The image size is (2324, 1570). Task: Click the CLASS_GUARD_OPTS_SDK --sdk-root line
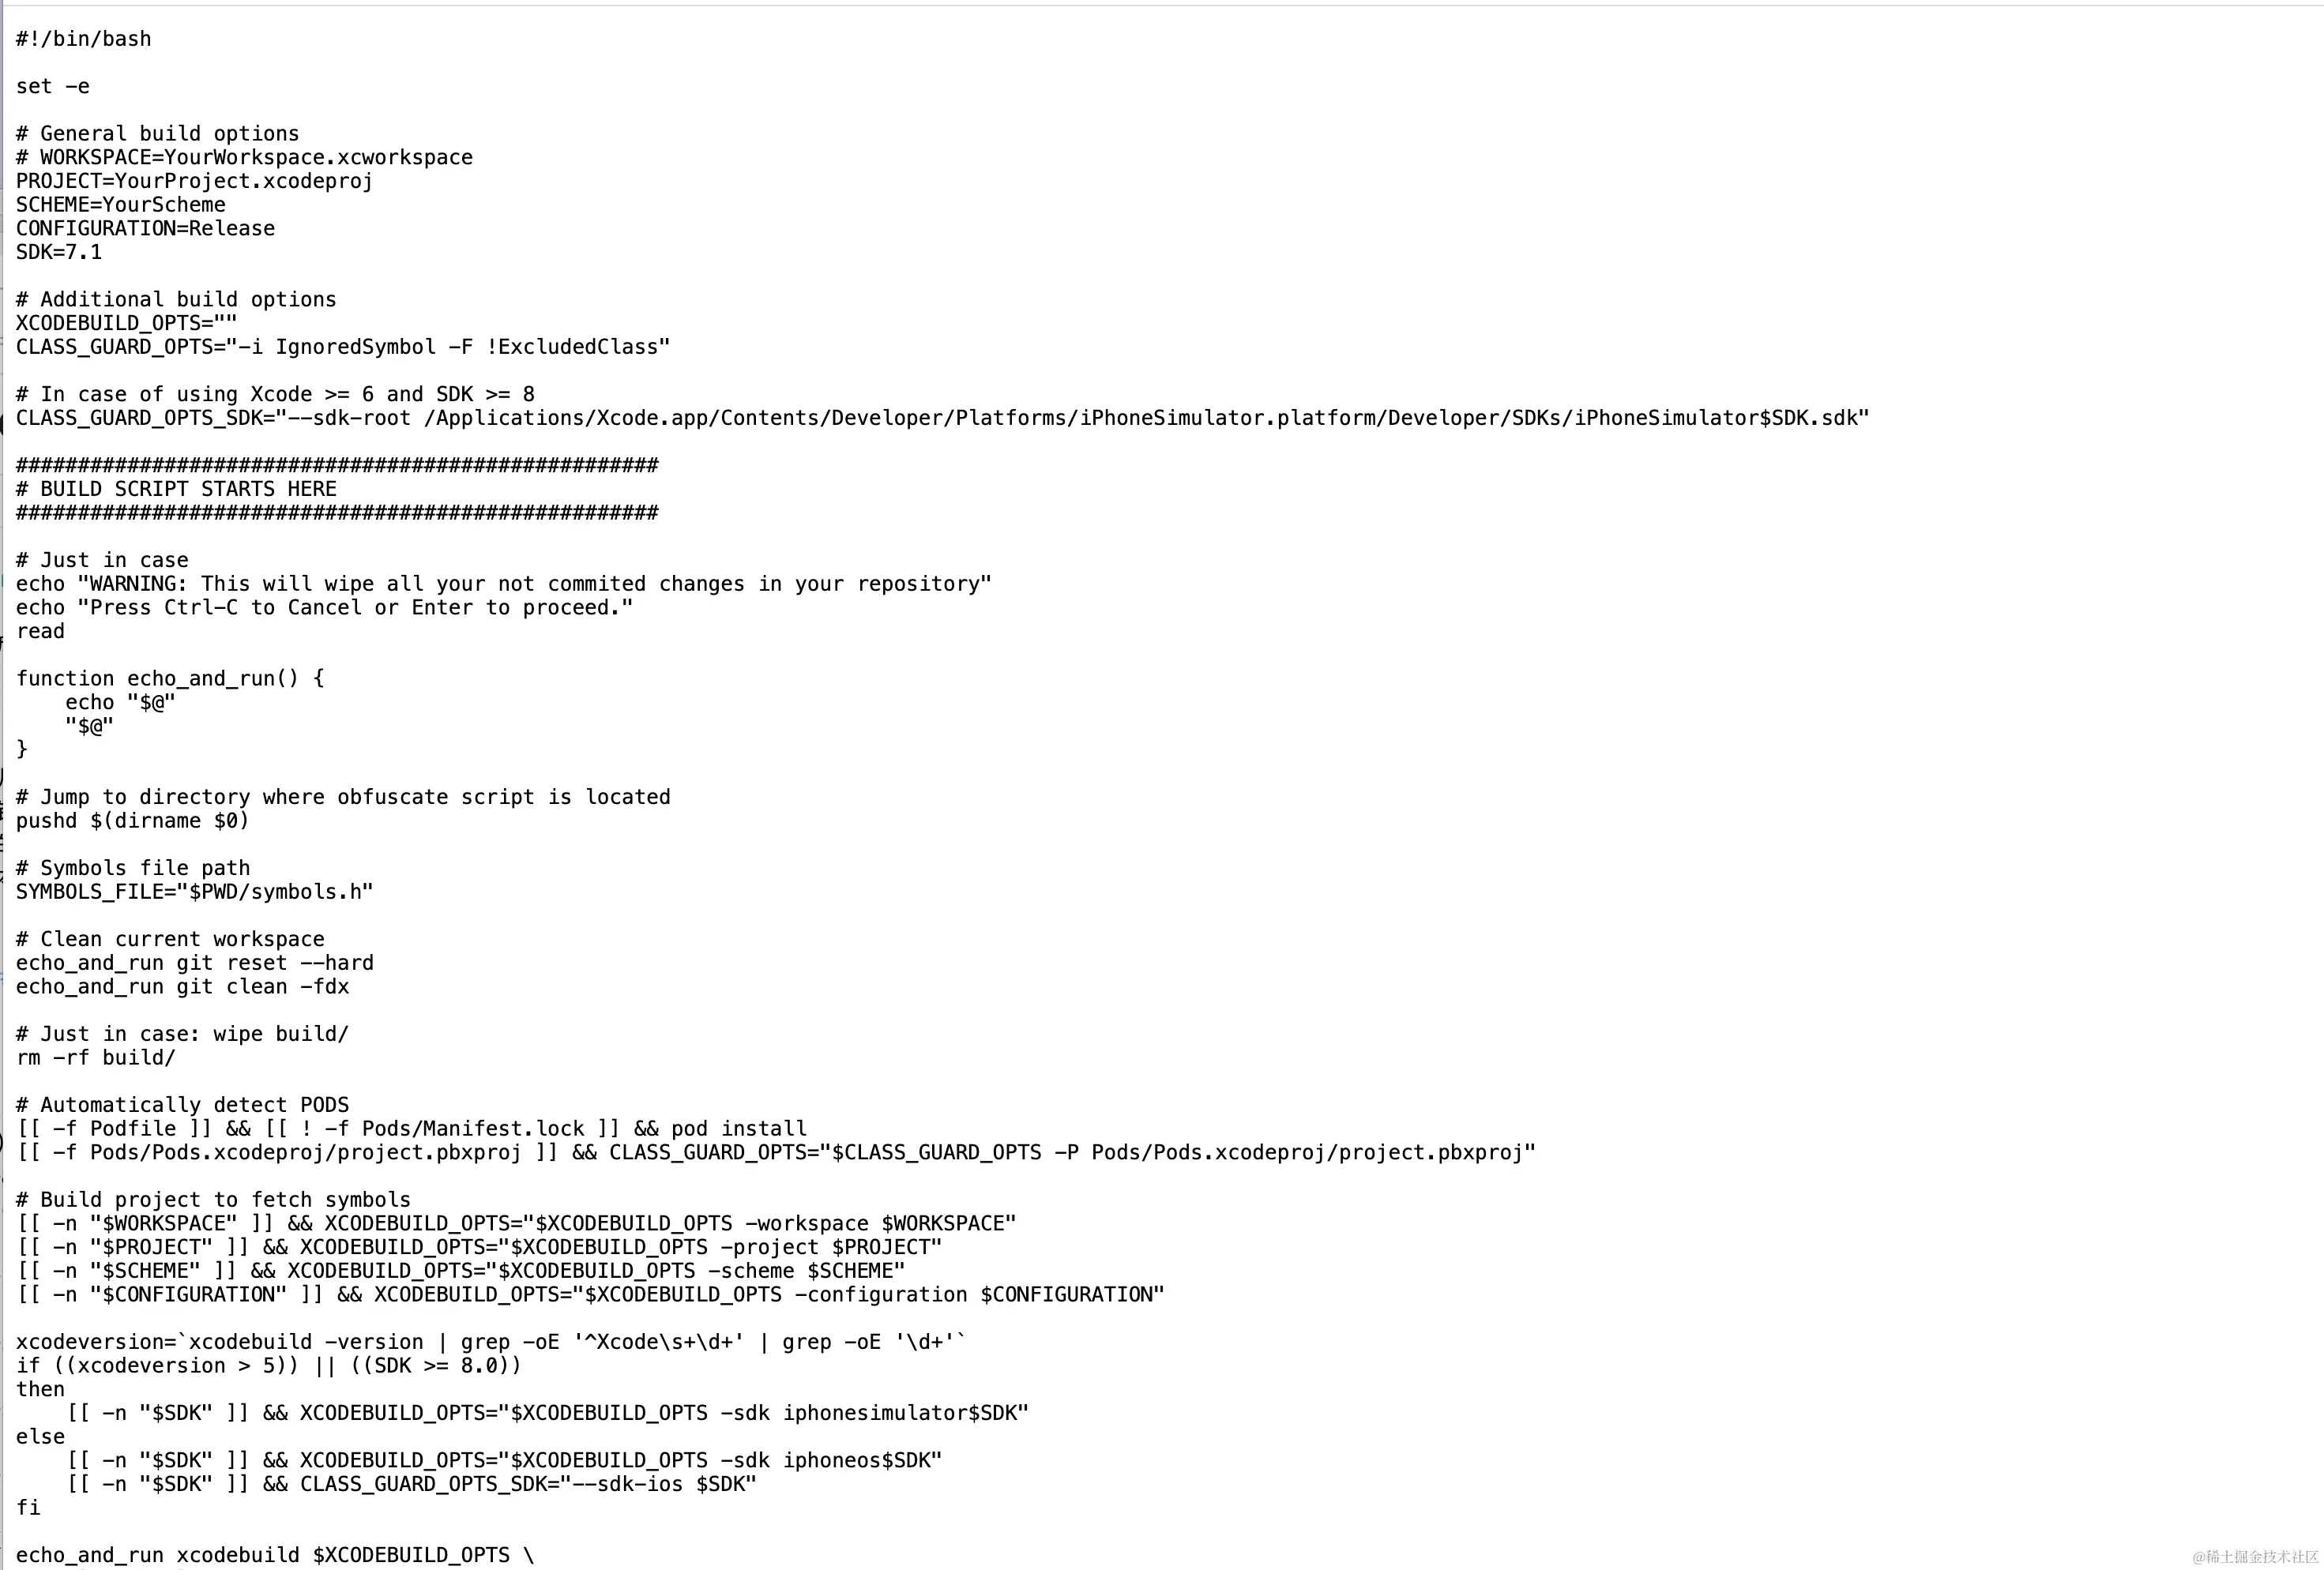coord(942,418)
